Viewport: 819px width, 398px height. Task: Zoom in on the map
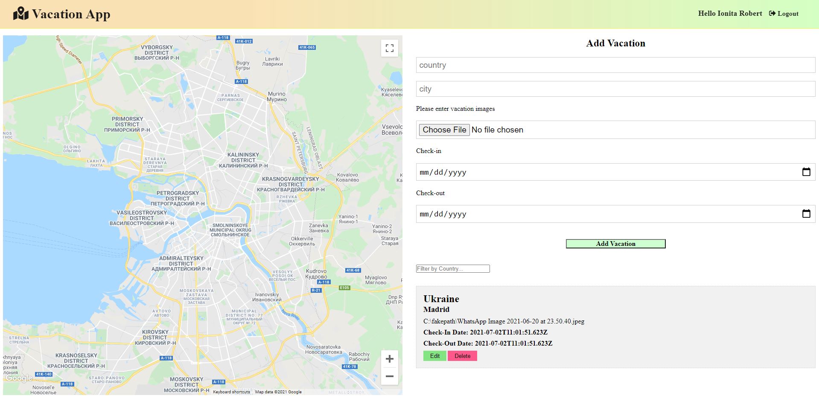pos(389,359)
